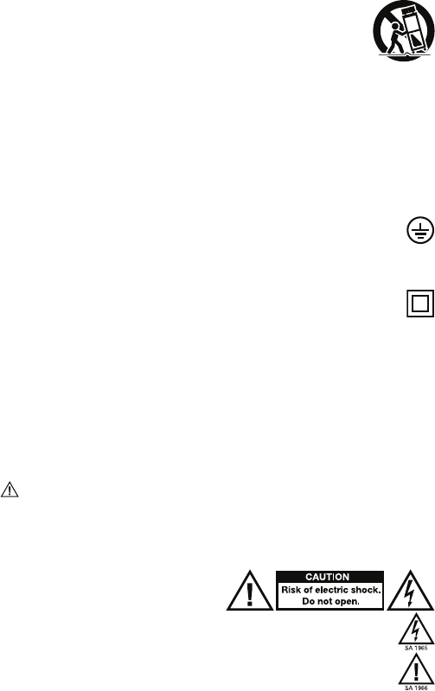Select the protective earth ground symbol

click(x=420, y=230)
